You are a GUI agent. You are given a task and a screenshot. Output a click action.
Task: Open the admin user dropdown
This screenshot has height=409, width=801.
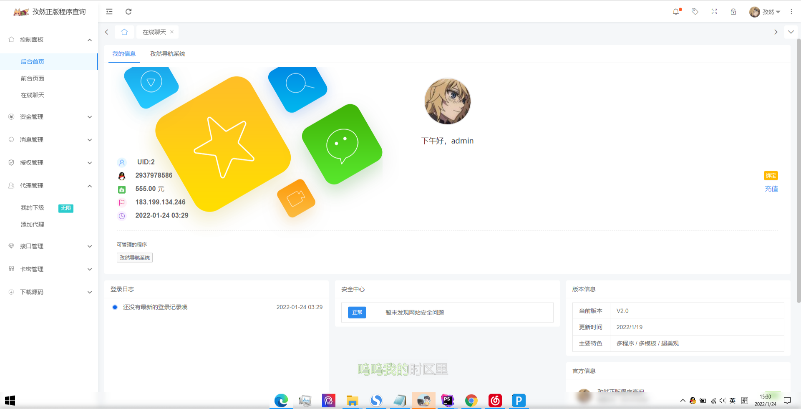pos(765,12)
